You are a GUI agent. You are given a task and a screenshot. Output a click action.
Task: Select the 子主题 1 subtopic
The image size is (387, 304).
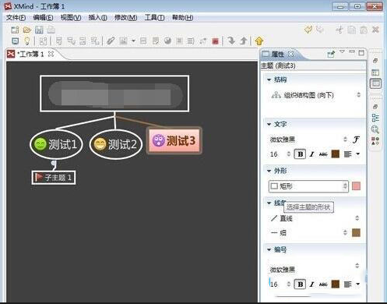pos(54,178)
